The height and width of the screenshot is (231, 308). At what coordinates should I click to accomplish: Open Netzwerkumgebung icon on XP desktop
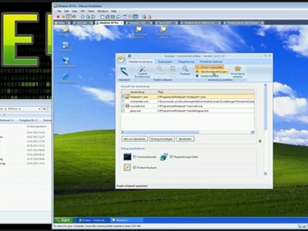click(66, 63)
